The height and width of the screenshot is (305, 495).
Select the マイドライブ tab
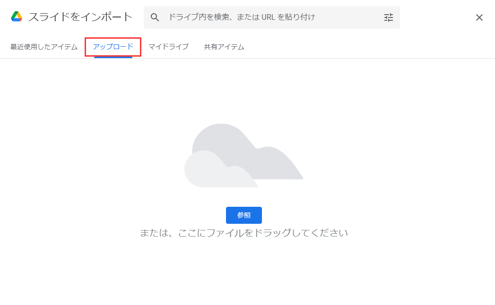168,47
